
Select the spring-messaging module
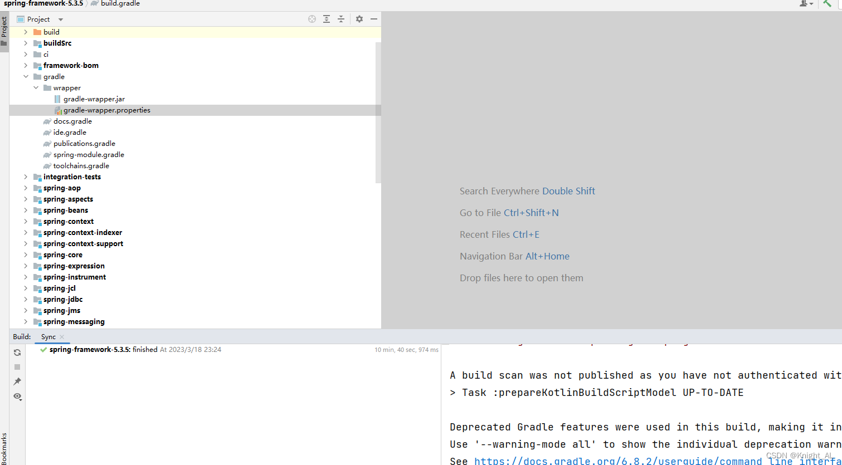pos(74,322)
